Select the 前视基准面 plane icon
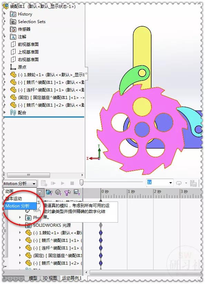This screenshot has height=284, width=205. (13, 45)
